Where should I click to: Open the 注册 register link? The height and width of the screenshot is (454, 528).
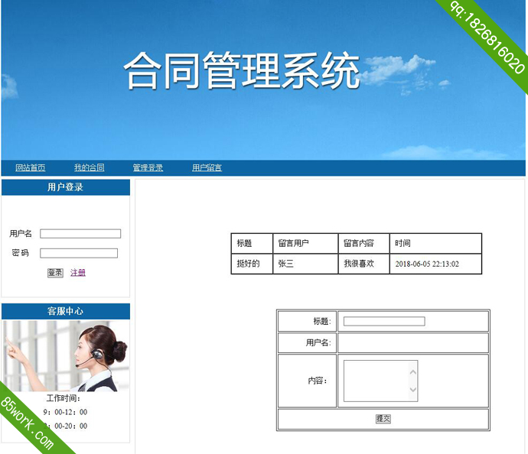(x=78, y=273)
